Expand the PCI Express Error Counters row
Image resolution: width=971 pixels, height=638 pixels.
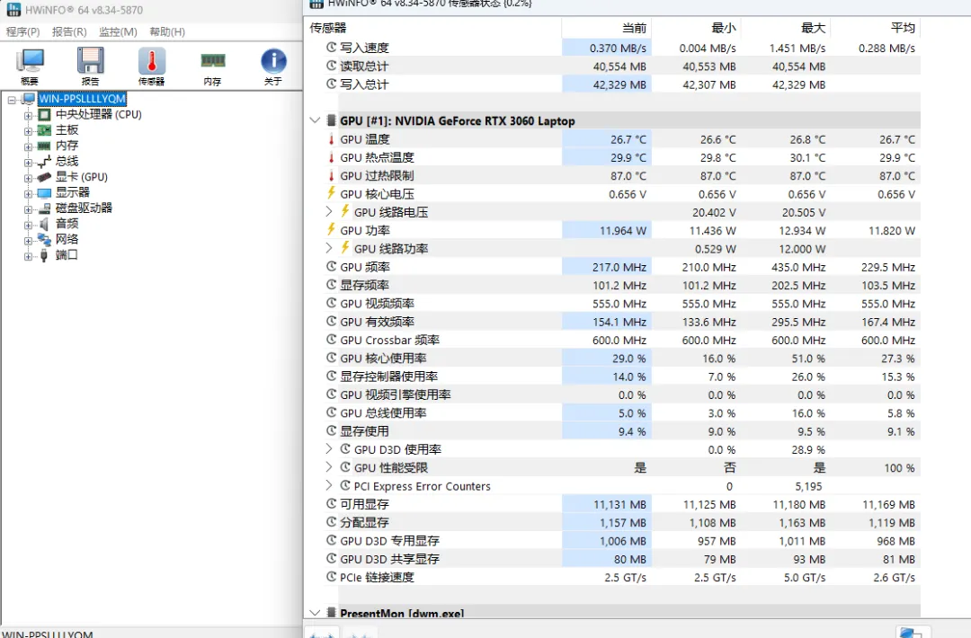tap(329, 486)
